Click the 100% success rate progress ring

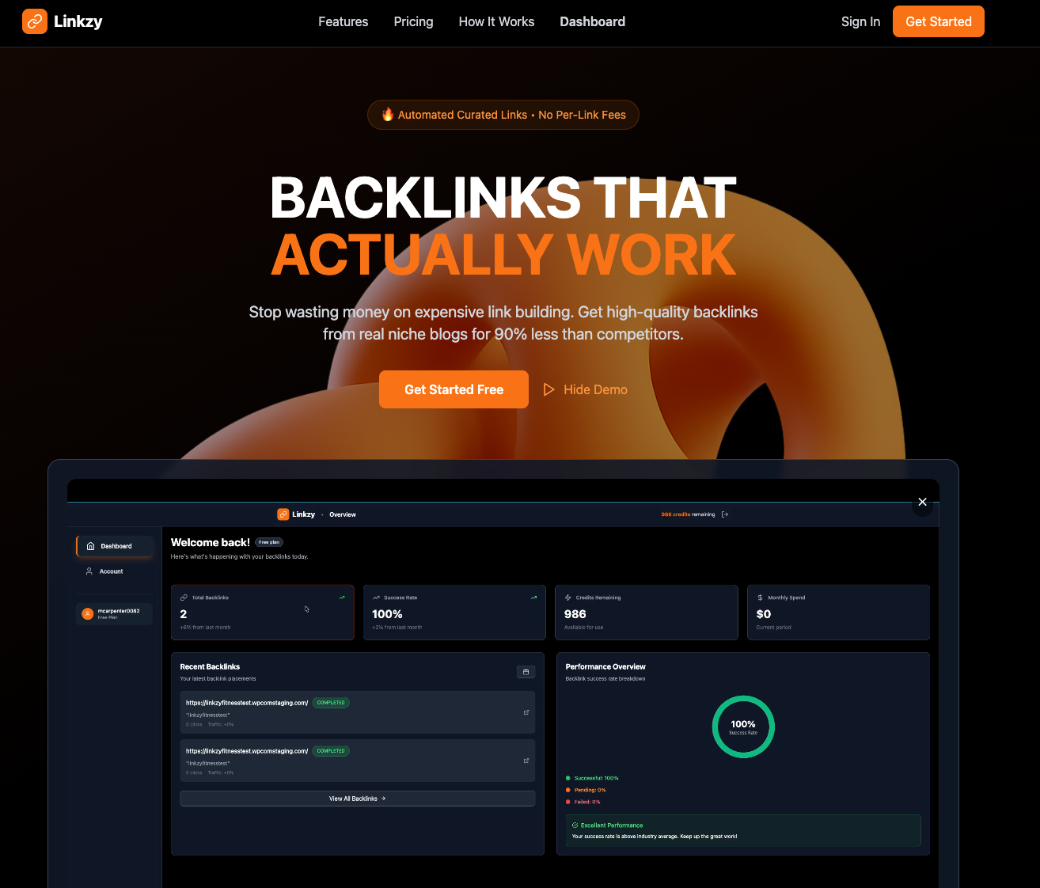pos(743,727)
